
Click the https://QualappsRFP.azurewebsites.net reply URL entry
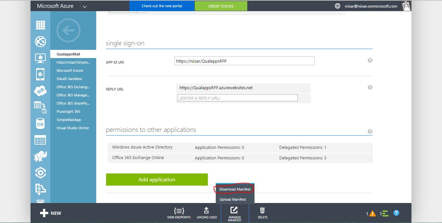click(x=243, y=88)
